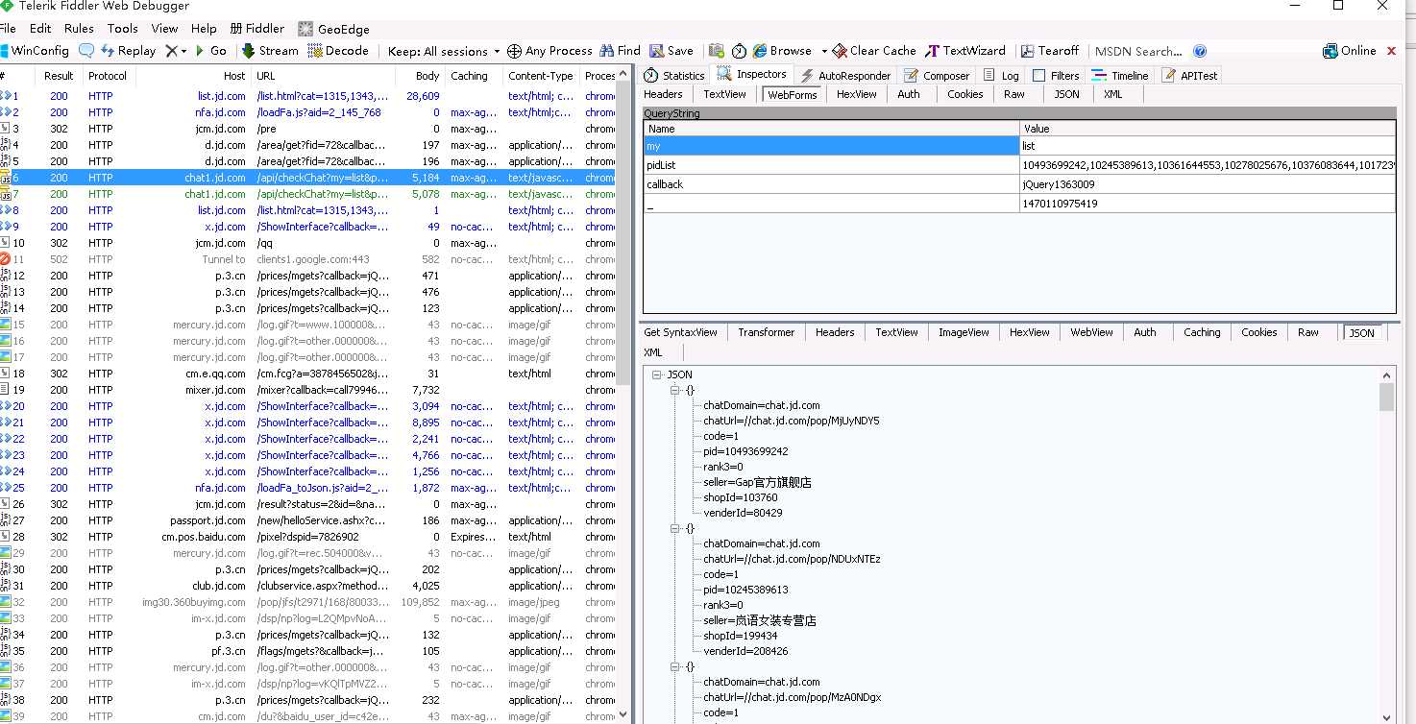This screenshot has width=1416, height=724.
Task: Toggle Stream mode in toolbar
Action: click(270, 51)
